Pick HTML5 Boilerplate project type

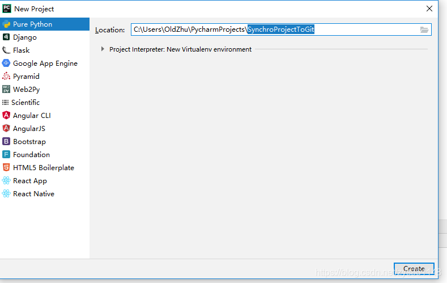click(x=44, y=168)
